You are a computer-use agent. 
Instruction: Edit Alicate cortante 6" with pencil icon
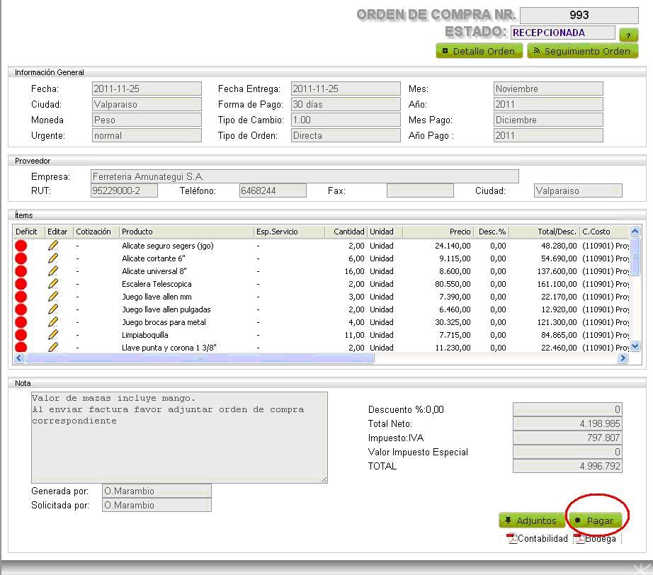(53, 258)
